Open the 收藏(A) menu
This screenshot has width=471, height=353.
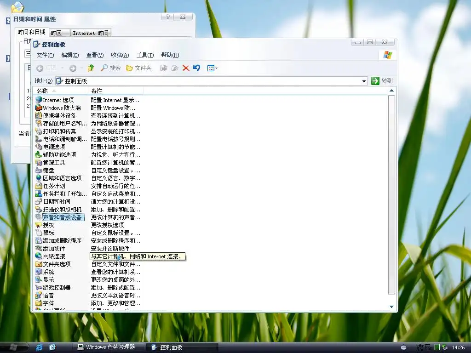[x=120, y=55]
